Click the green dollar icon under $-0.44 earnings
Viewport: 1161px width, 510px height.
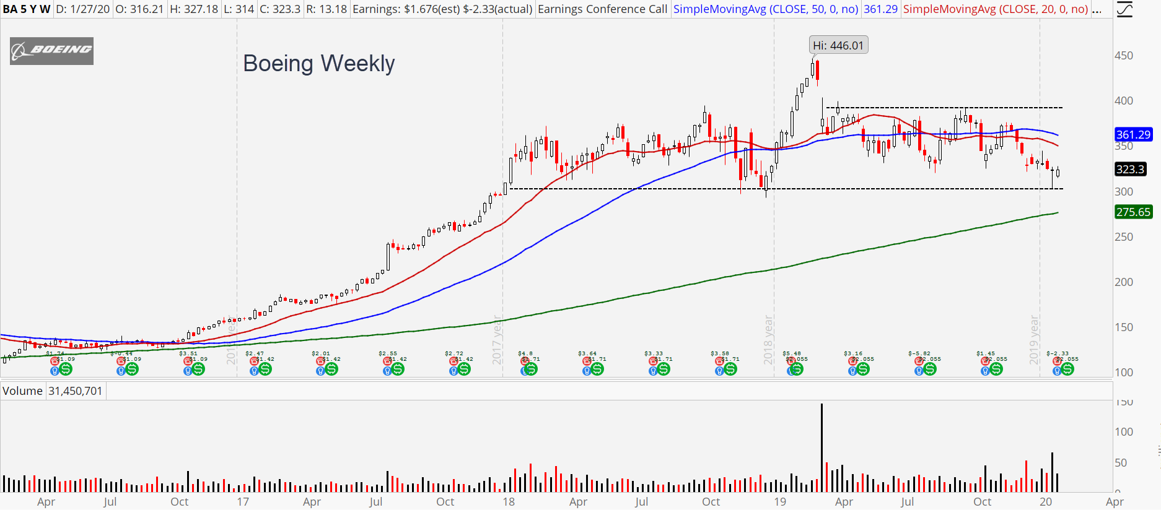click(132, 370)
